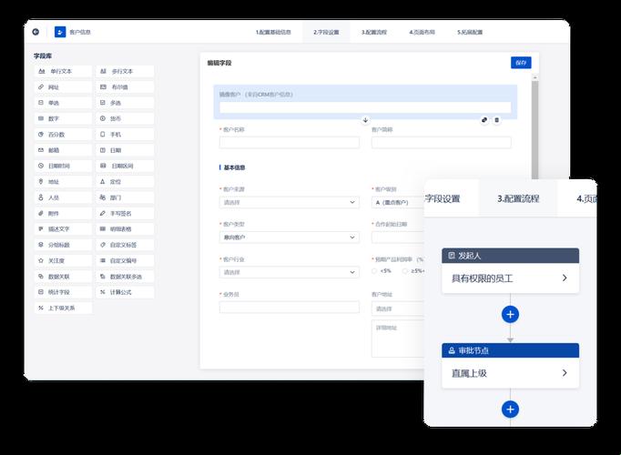Image resolution: width=621 pixels, height=455 pixels.
Task: Expand the 直属上级 approval node
Action: point(510,373)
